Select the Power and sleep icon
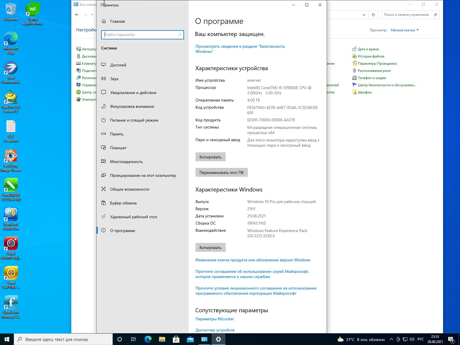The width and height of the screenshot is (460, 345). click(x=103, y=120)
